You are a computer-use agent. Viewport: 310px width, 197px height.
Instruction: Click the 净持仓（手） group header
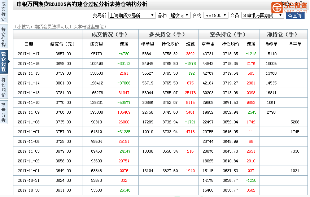[x=283, y=34]
